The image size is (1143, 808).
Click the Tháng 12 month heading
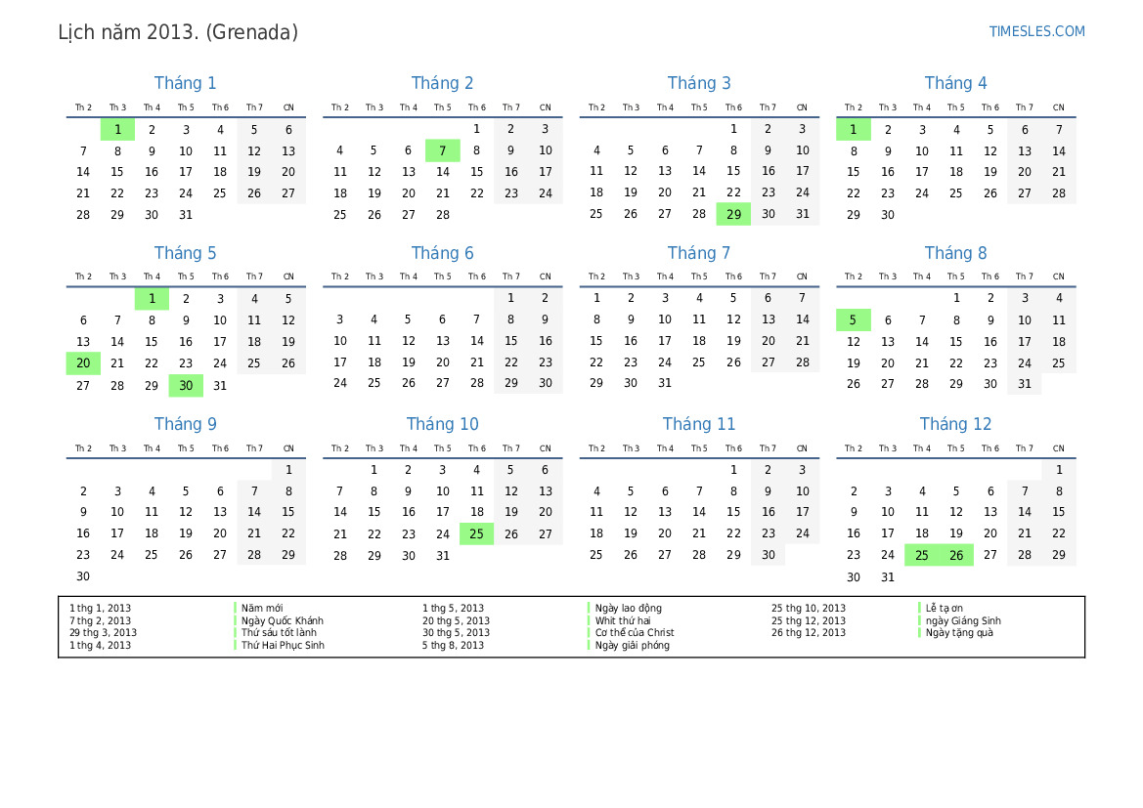pos(955,424)
